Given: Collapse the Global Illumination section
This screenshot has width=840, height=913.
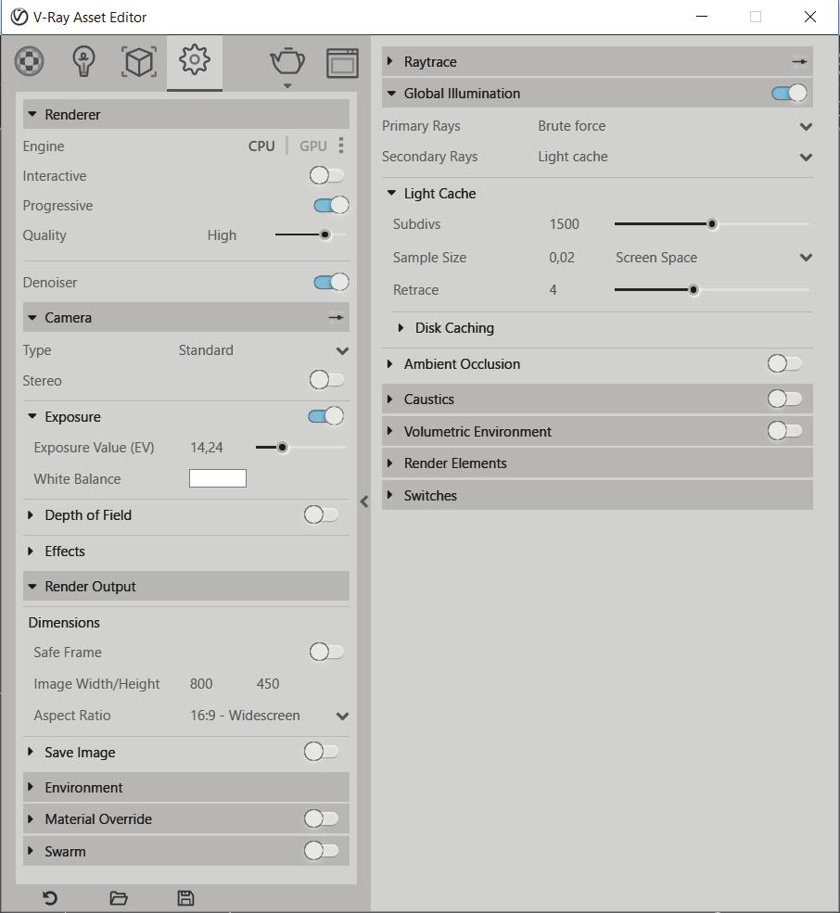Looking at the screenshot, I should (391, 94).
